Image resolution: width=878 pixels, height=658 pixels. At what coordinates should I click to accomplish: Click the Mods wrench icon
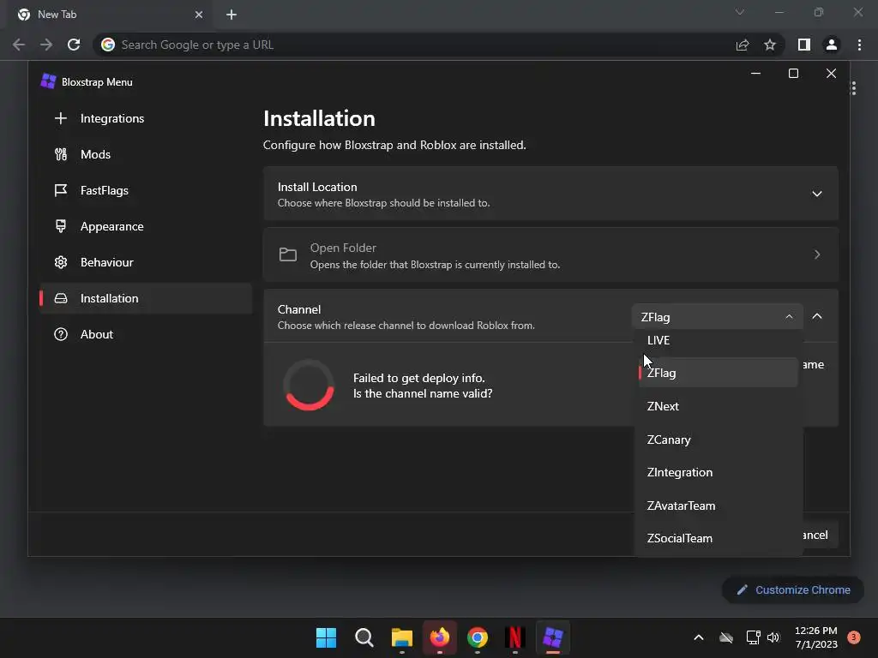[61, 154]
